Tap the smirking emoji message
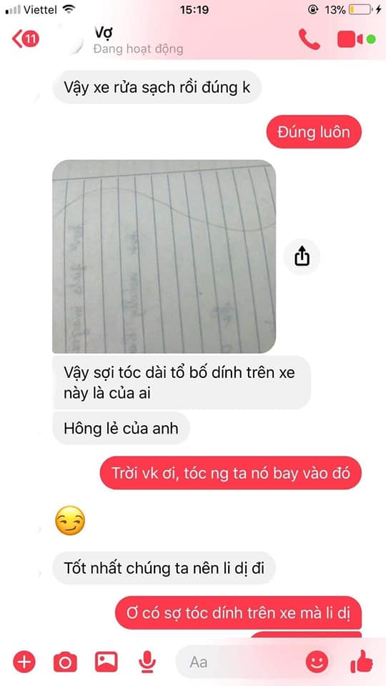This screenshot has width=386, height=686. click(x=70, y=521)
